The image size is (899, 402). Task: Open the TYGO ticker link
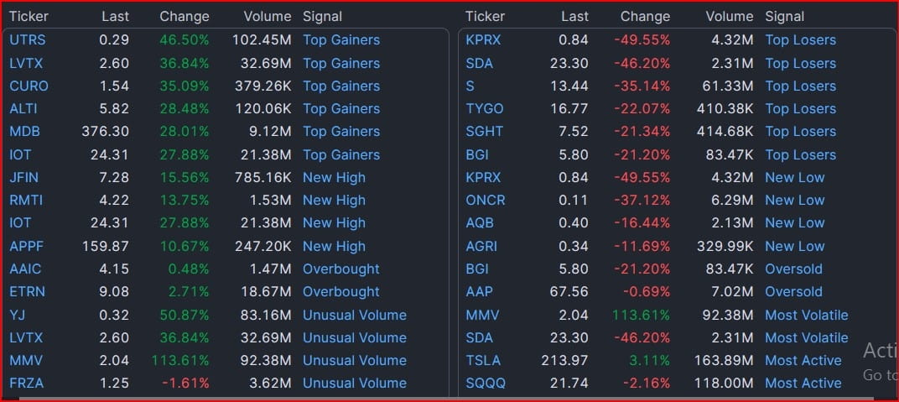(x=485, y=108)
